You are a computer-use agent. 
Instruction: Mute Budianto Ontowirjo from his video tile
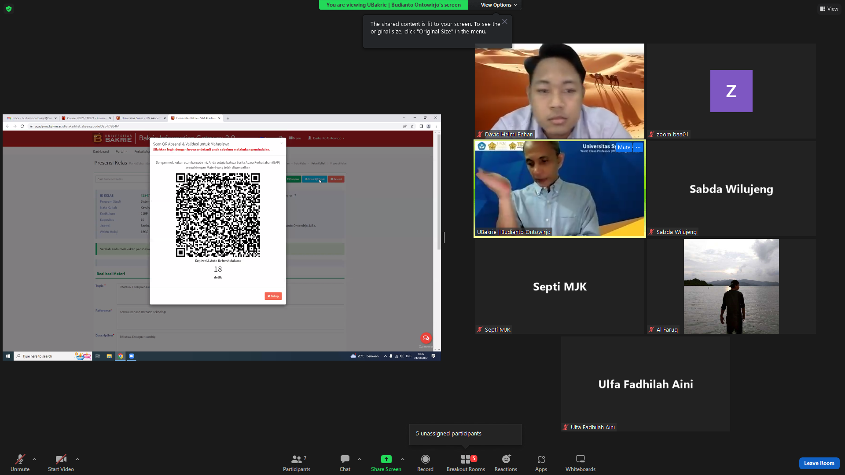coord(624,147)
